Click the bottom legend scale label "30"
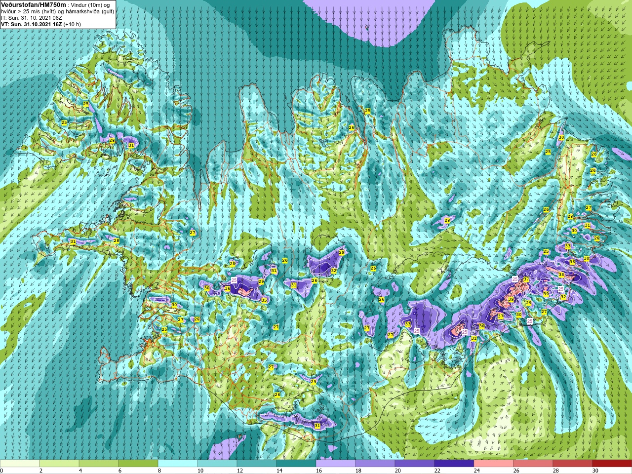632x474 pixels. pyautogui.click(x=595, y=471)
